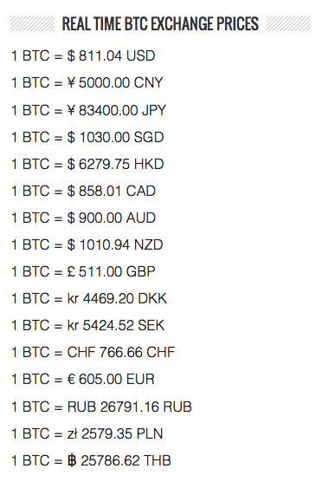Select the SEK price line 5424.52
This screenshot has width=322, height=482.
coord(88,326)
